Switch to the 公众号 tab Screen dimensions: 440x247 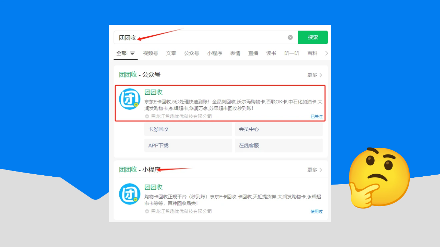pos(191,54)
